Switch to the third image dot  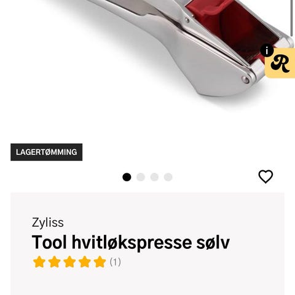pos(154,177)
